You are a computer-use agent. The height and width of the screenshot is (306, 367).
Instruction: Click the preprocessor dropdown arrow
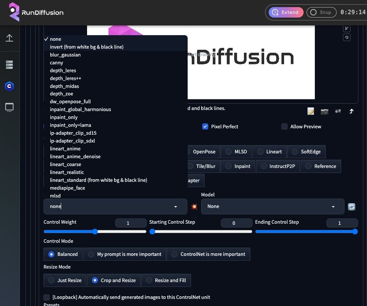tap(176, 206)
